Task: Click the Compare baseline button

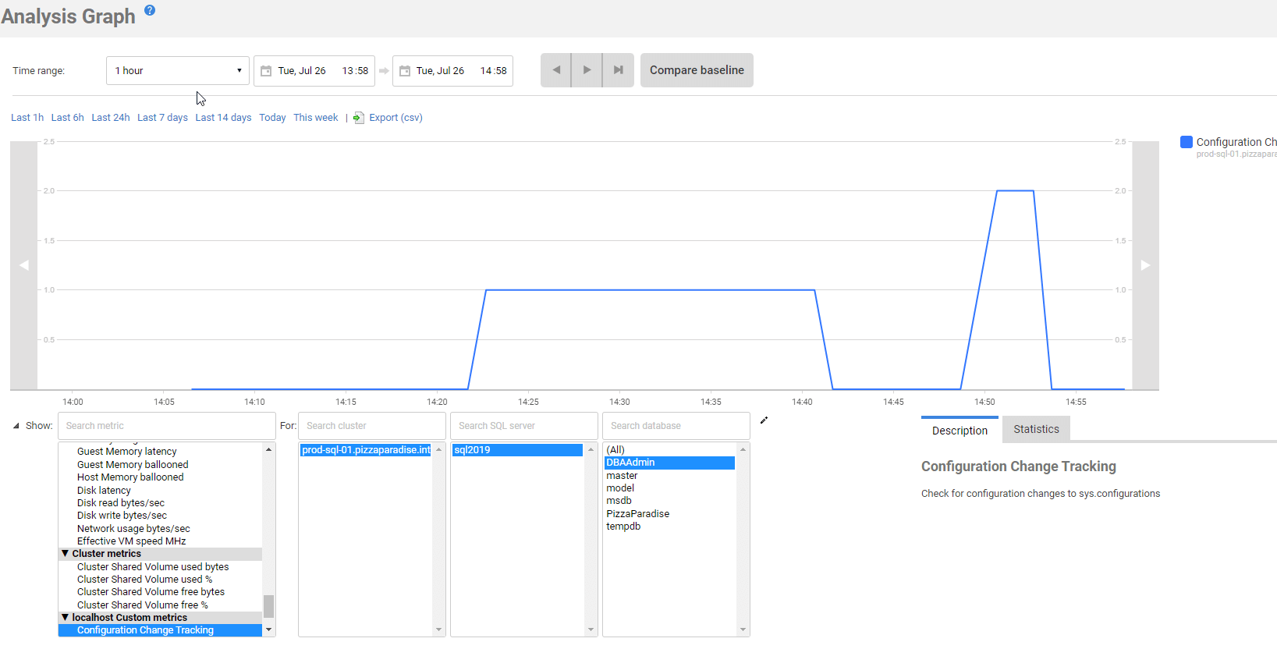Action: click(x=697, y=70)
